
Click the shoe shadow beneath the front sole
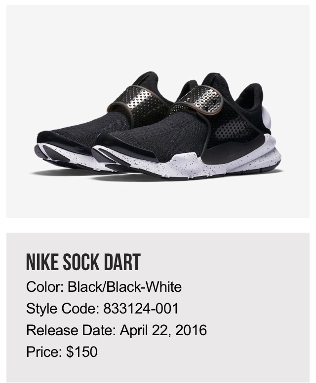point(186,178)
